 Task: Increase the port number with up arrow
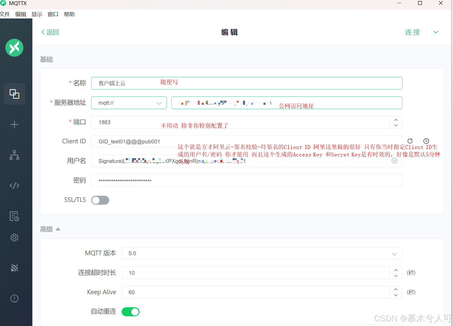pos(396,120)
